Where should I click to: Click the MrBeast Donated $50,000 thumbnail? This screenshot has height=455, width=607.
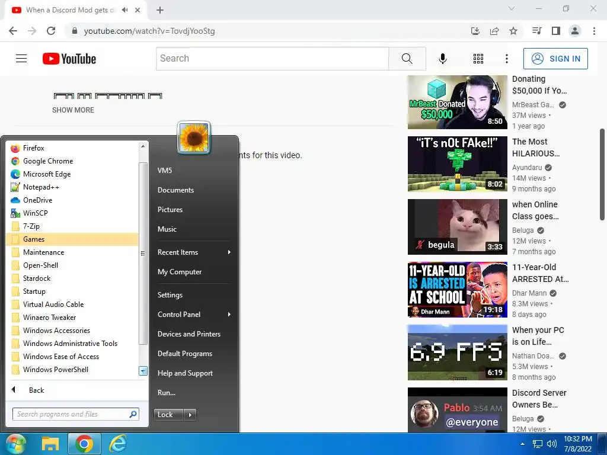pyautogui.click(x=457, y=102)
